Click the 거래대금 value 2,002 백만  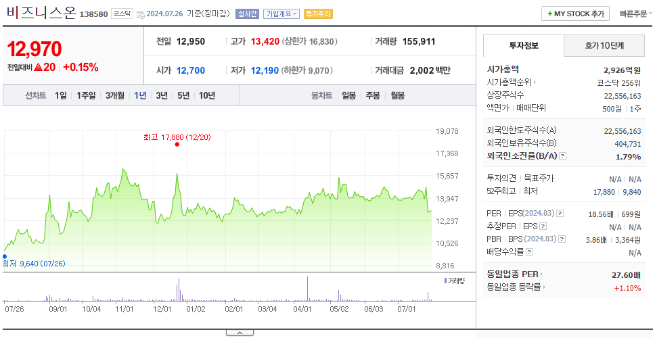pos(430,70)
